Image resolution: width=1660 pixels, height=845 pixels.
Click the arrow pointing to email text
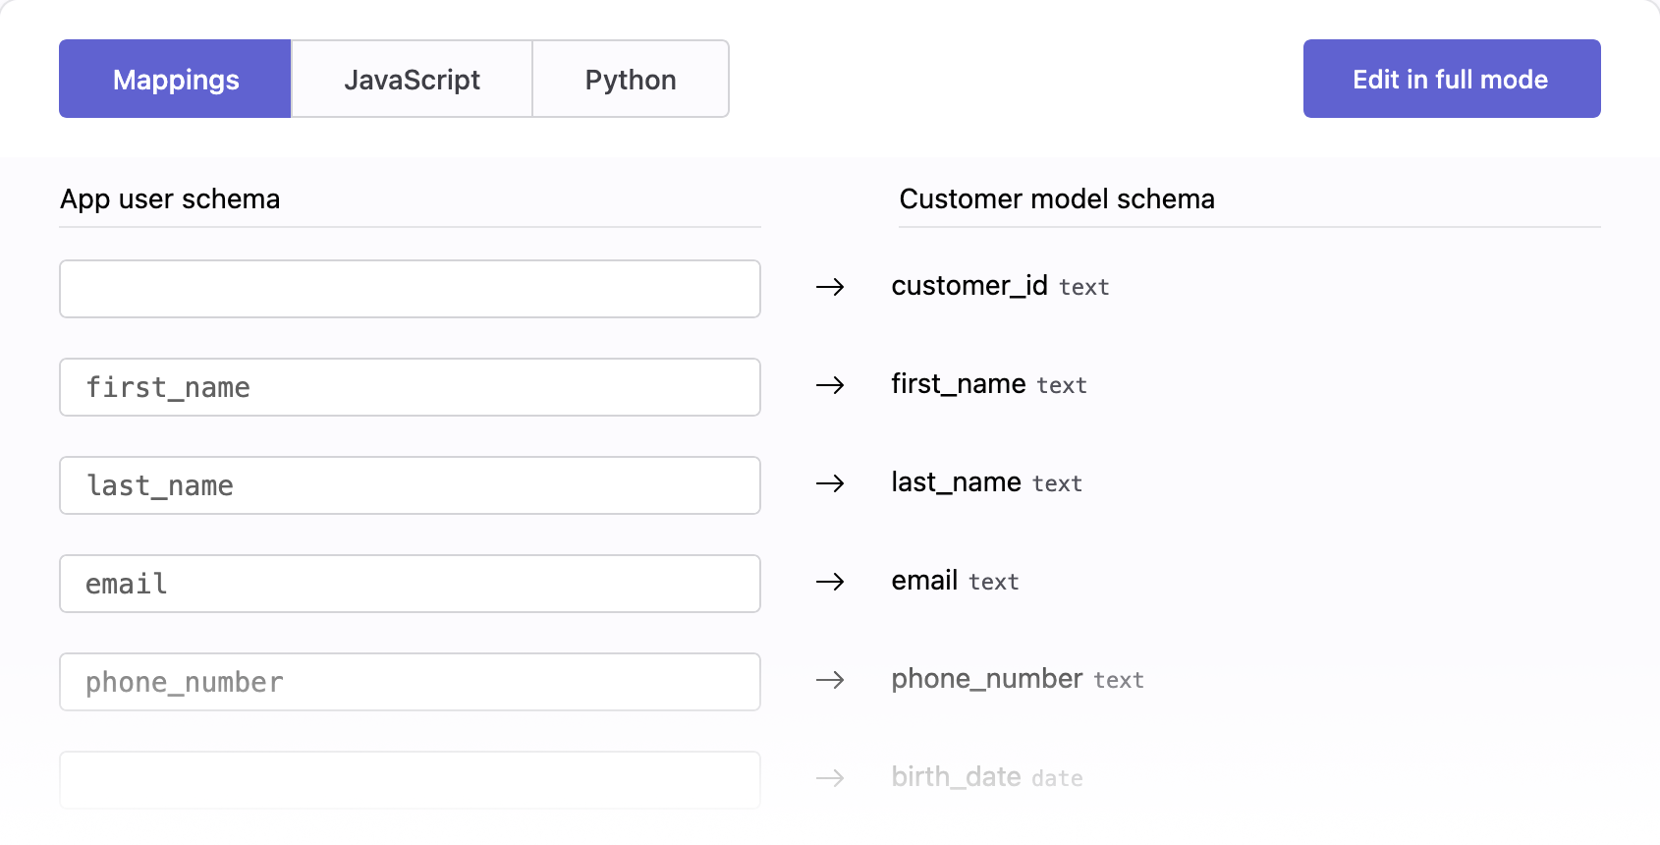point(830,582)
